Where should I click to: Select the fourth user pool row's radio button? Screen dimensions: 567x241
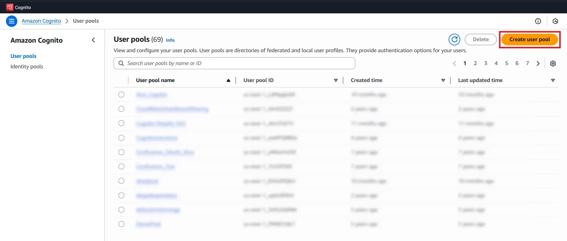(x=121, y=138)
